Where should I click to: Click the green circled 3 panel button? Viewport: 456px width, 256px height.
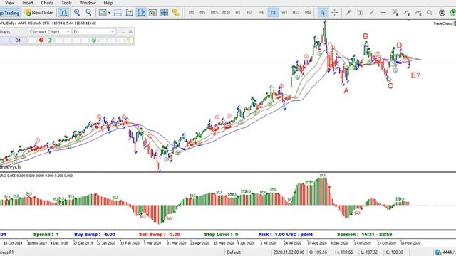click(x=50, y=40)
